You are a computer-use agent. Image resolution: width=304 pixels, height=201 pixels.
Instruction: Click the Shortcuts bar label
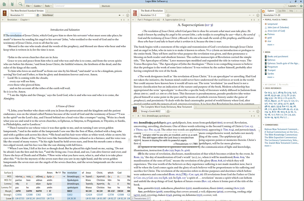(x=106, y=6)
